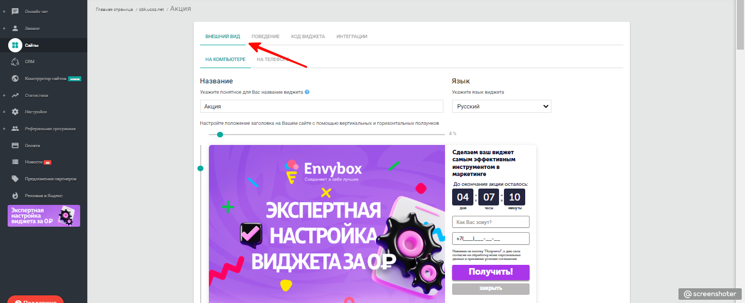
Task: Select the На телефоне sub-tab
Action: pos(274,59)
